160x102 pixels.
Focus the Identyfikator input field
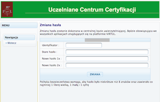click(x=84, y=45)
